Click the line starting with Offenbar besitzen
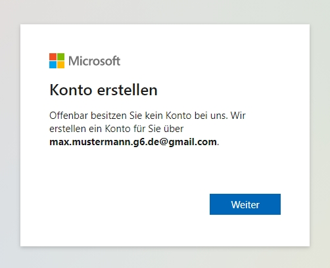 click(x=147, y=116)
